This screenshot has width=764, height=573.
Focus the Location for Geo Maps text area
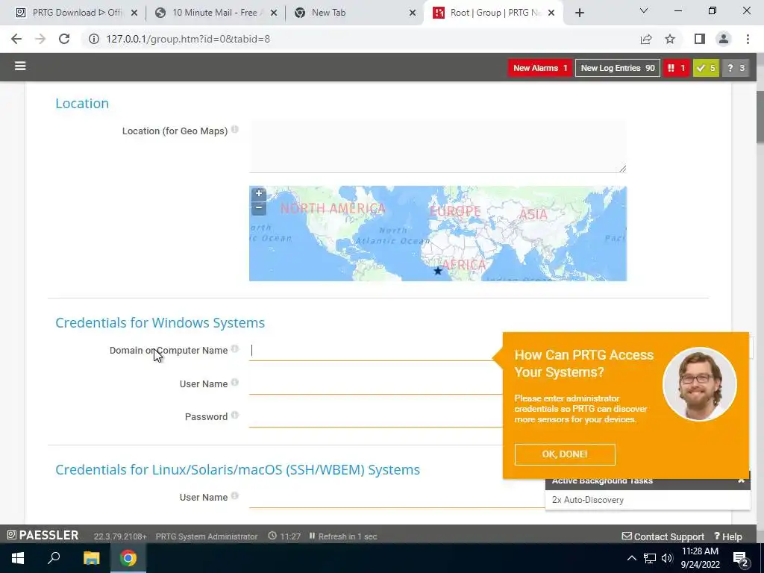pyautogui.click(x=437, y=146)
